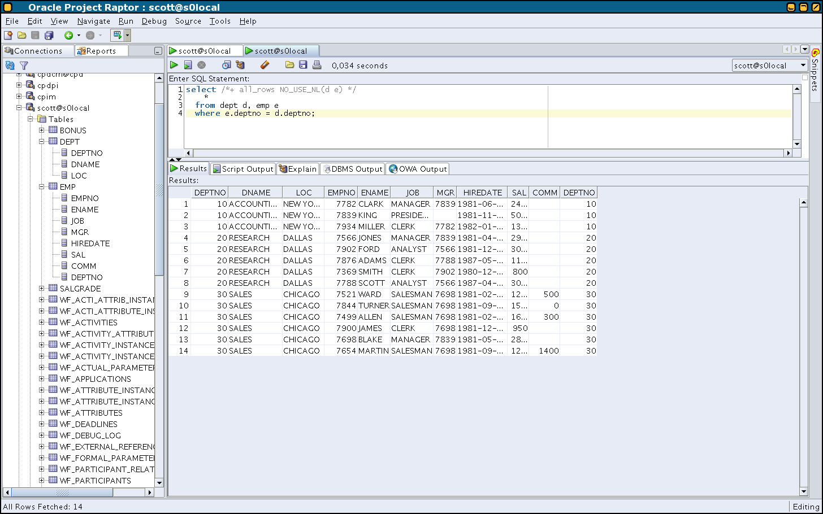The image size is (823, 514).
Task: Open the Navigate menu
Action: tap(94, 21)
